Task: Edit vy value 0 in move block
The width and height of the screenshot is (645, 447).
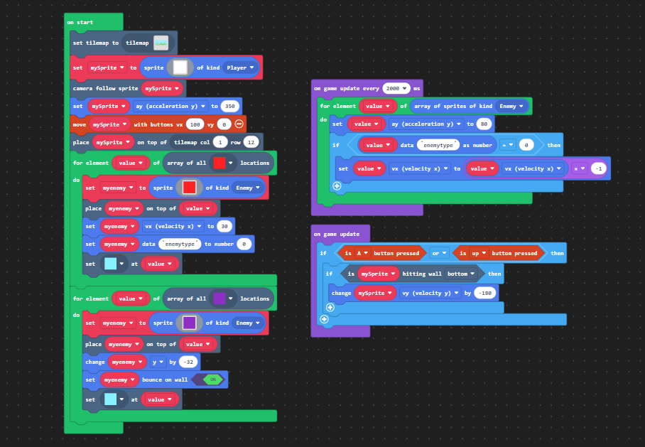Action: (x=224, y=124)
